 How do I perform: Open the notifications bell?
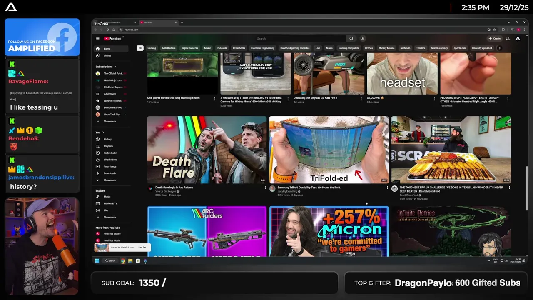point(508,39)
